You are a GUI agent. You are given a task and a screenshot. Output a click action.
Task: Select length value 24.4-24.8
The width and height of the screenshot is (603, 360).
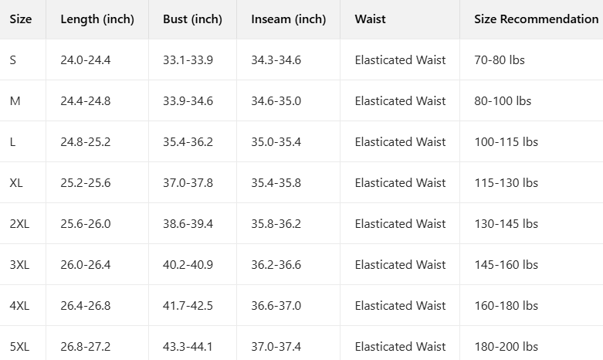tap(86, 100)
